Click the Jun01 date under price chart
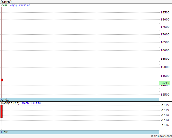This screenshot has width=172, height=138. [5, 100]
